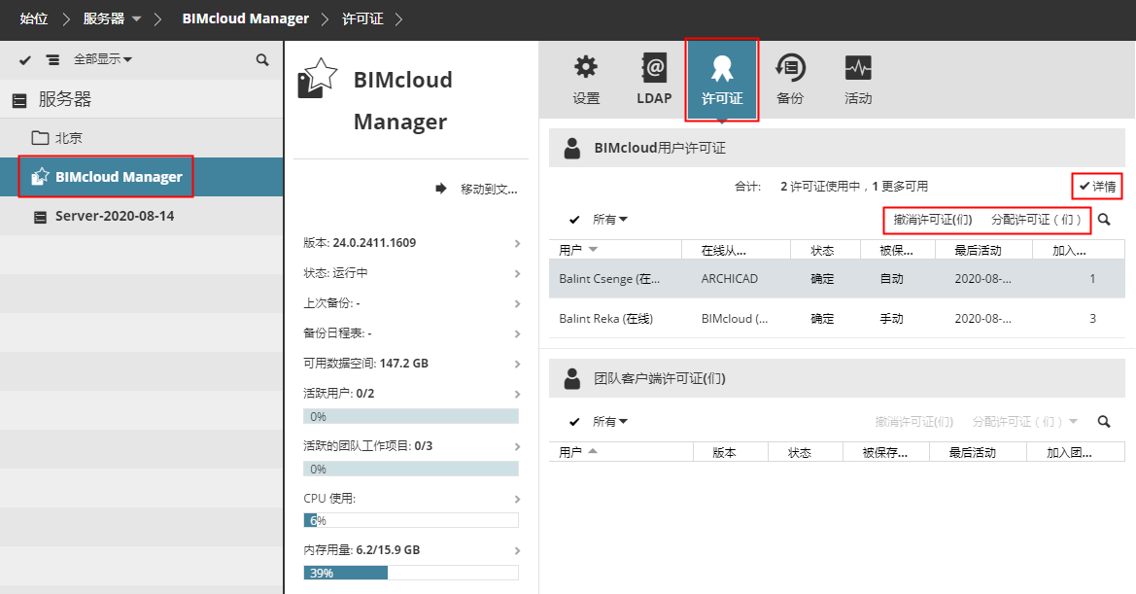Viewport: 1136px width, 594px height.
Task: Click 始位 home in the breadcrumb
Action: click(x=34, y=18)
